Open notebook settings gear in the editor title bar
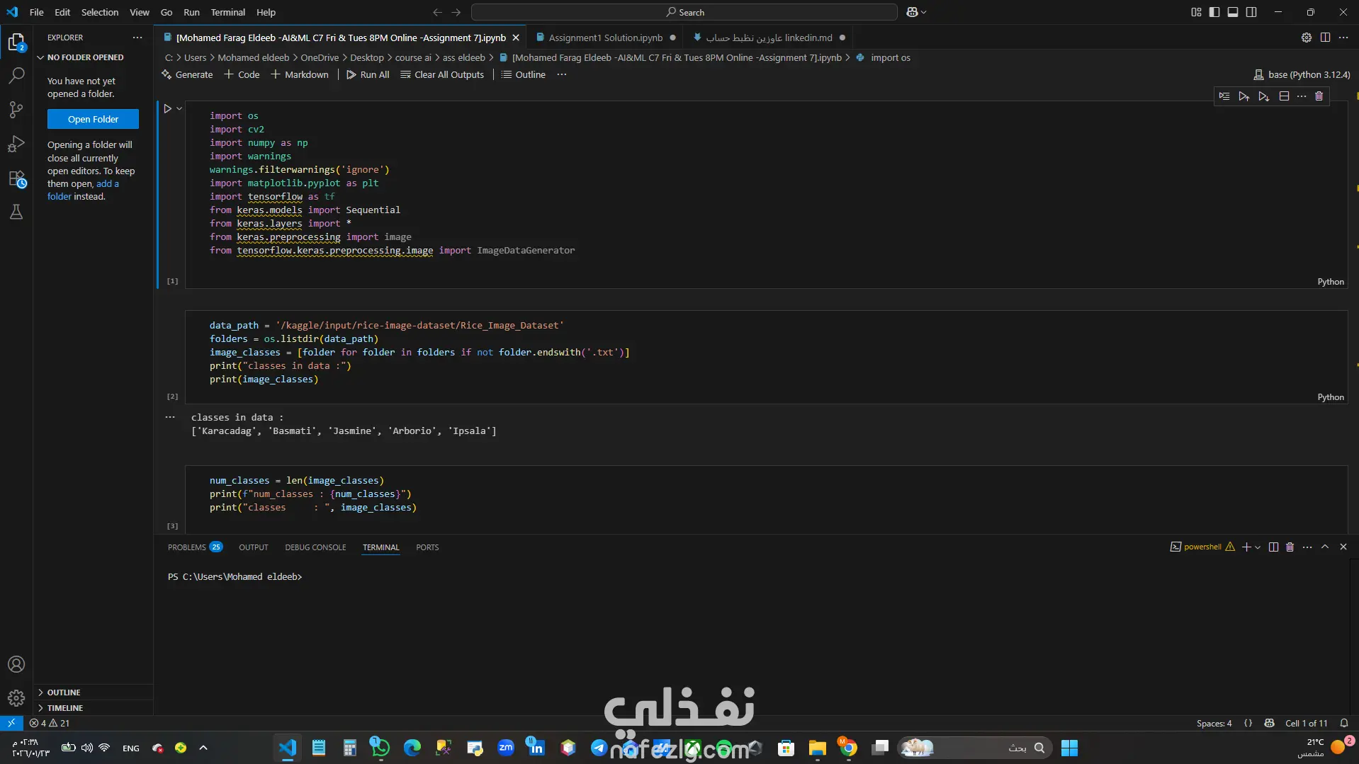Screen dimensions: 1359x764 tap(1307, 38)
